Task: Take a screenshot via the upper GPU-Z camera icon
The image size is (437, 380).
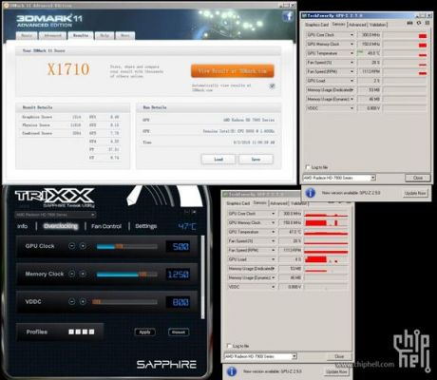Action: [409, 23]
